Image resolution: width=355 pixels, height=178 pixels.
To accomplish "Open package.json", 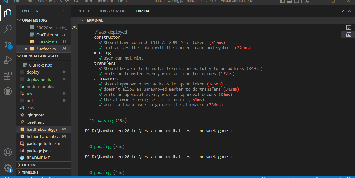I will 43,151.
